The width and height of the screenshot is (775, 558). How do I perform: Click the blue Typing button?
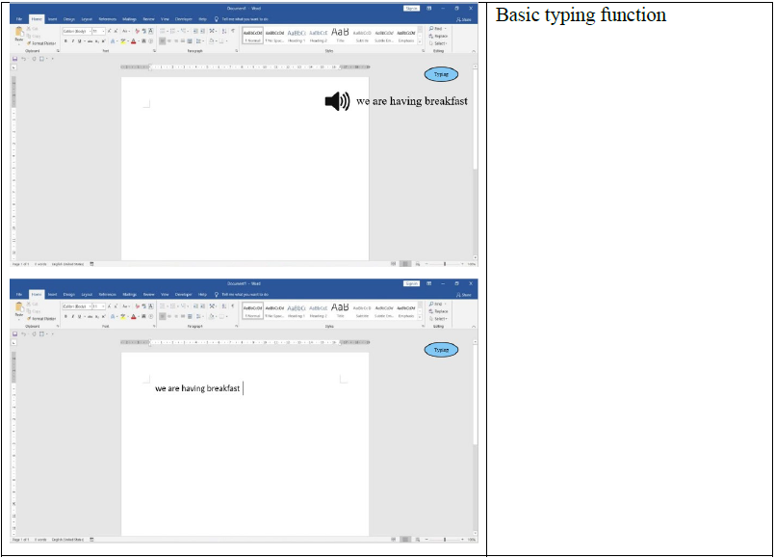click(440, 73)
